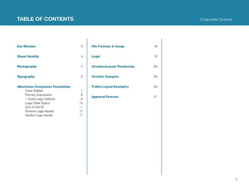The image size is (249, 192).
Task: Open the Logo Clear Space entry
Action: [37, 103]
